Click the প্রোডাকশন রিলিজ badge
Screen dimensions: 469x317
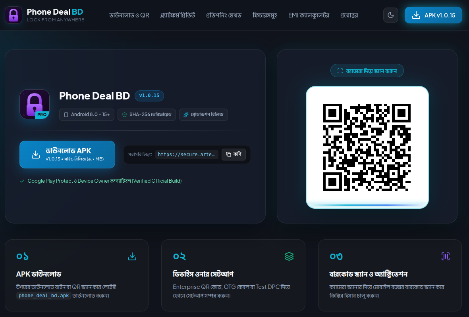(203, 115)
